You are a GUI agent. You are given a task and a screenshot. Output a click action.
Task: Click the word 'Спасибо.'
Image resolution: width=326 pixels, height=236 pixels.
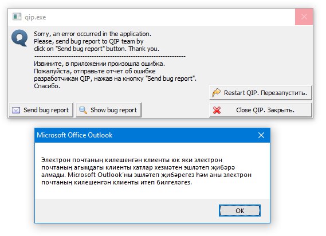(x=47, y=86)
